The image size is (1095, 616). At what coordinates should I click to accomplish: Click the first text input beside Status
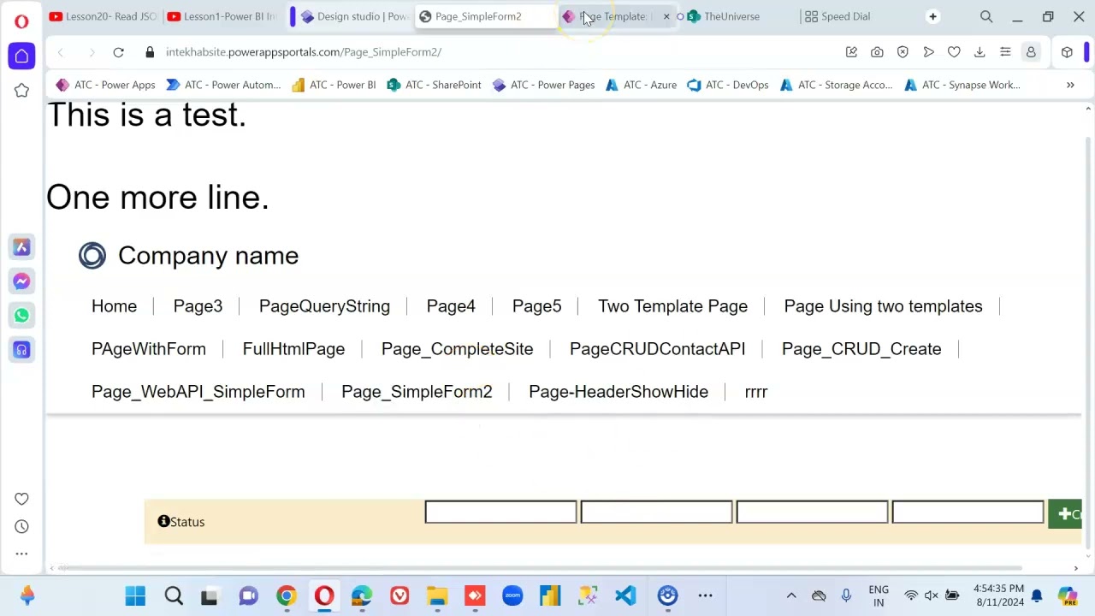500,512
